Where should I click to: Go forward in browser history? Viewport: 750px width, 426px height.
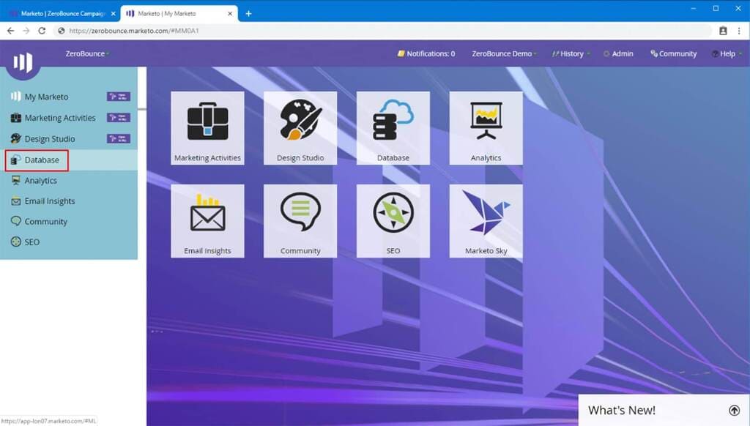pos(26,31)
